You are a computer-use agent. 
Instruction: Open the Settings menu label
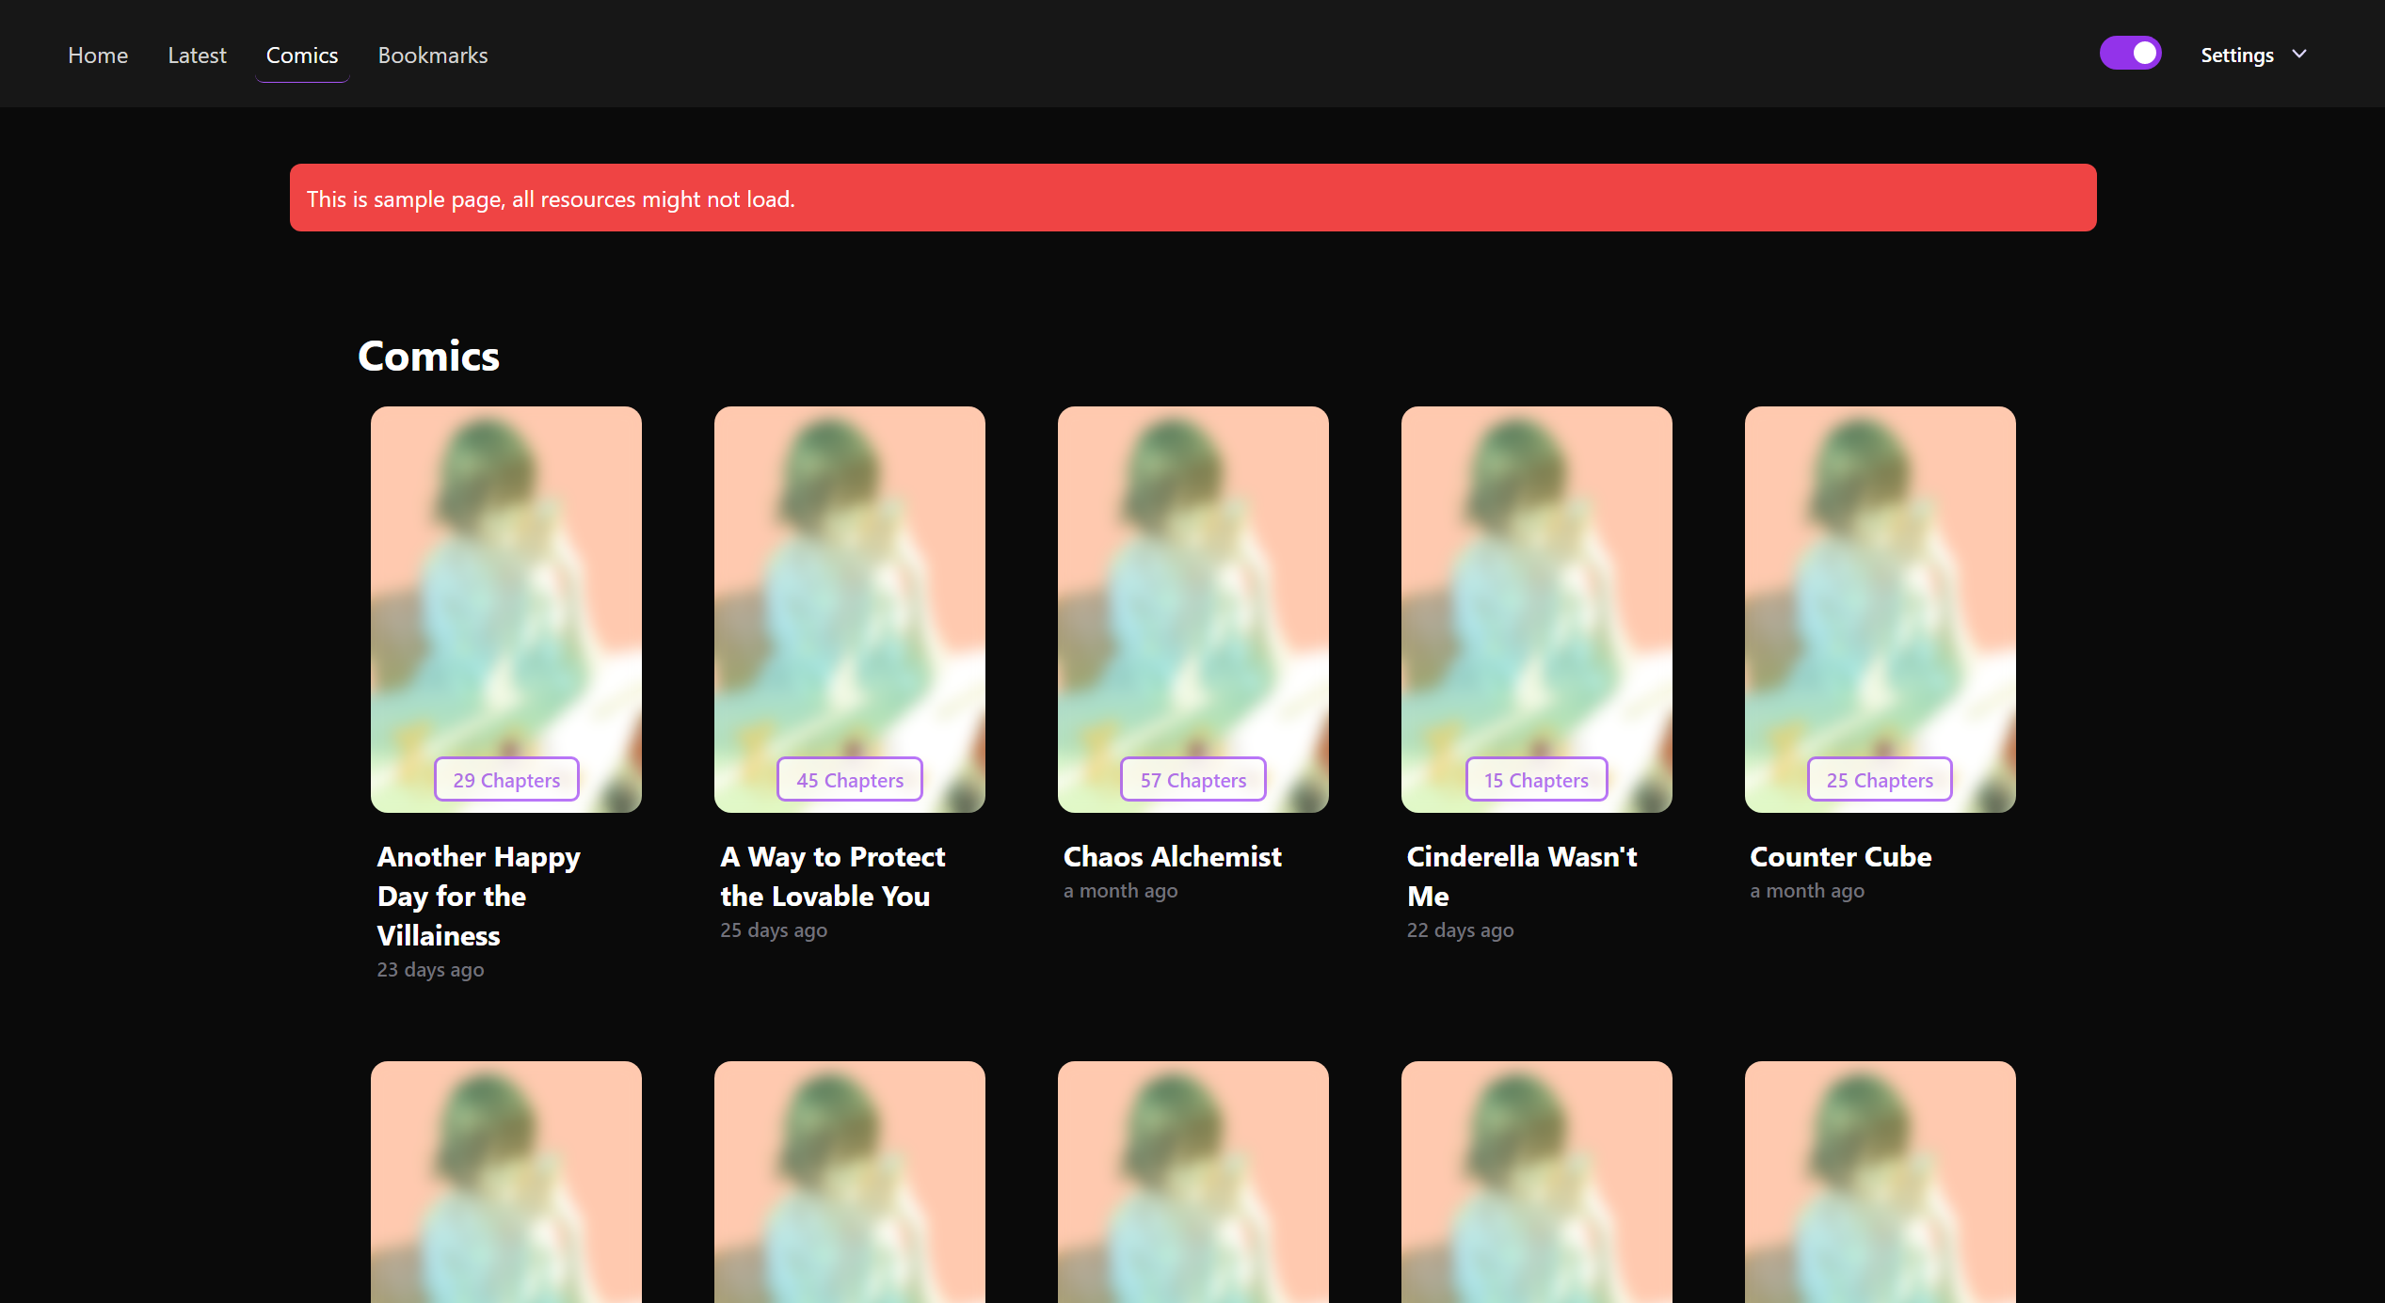tap(2236, 56)
